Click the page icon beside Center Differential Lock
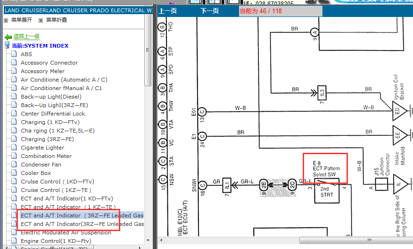Viewport: 413px width, 249px height. click(14, 113)
